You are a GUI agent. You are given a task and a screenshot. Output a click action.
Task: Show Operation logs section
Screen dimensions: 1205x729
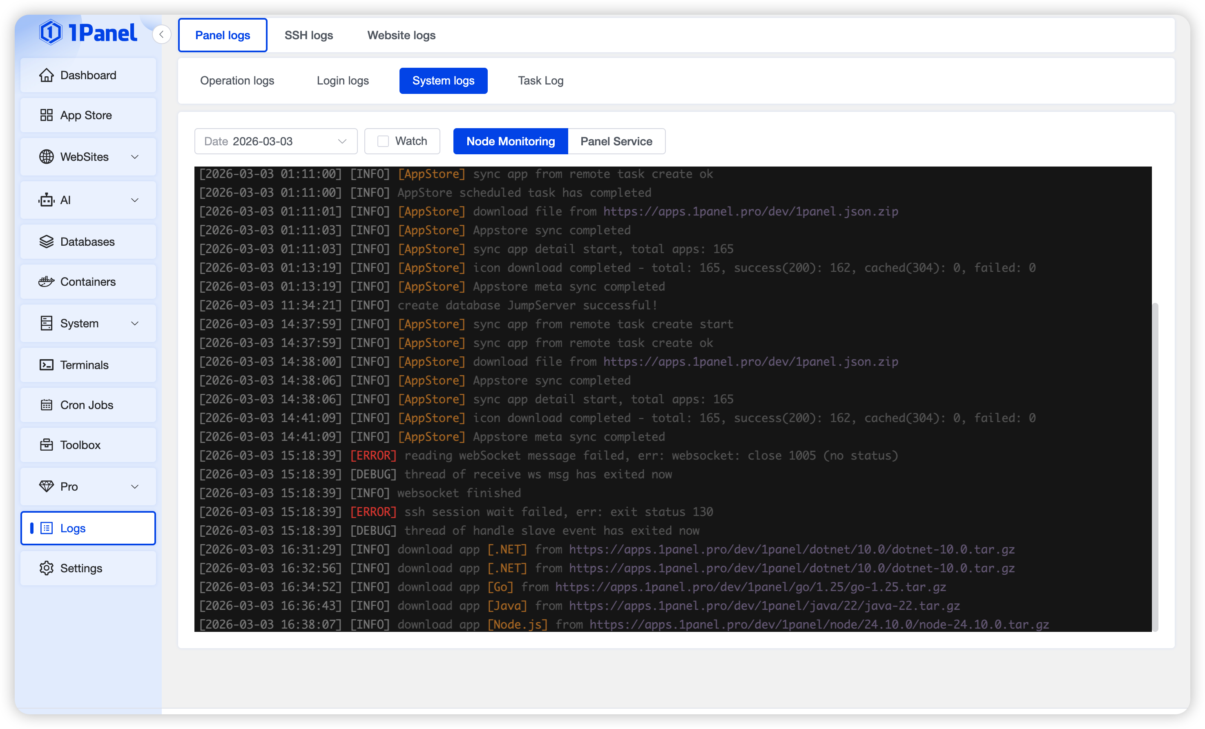coord(237,81)
